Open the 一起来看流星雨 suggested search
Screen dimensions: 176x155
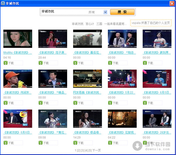tap(115, 24)
